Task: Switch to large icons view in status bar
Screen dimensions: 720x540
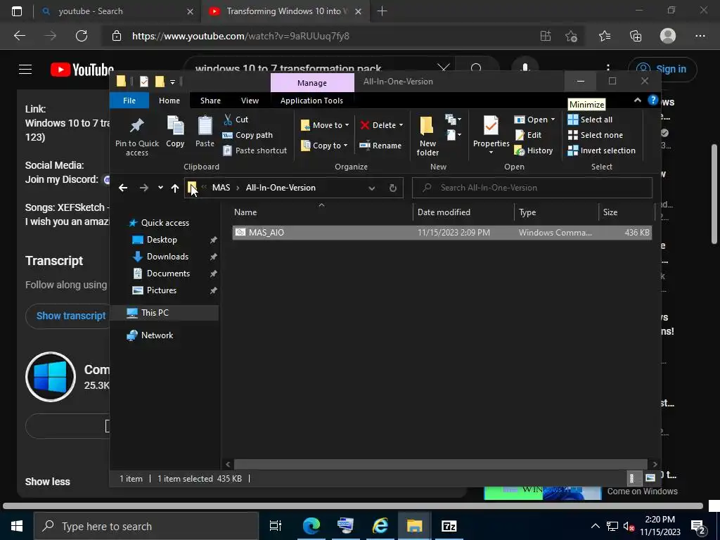Action: (650, 478)
